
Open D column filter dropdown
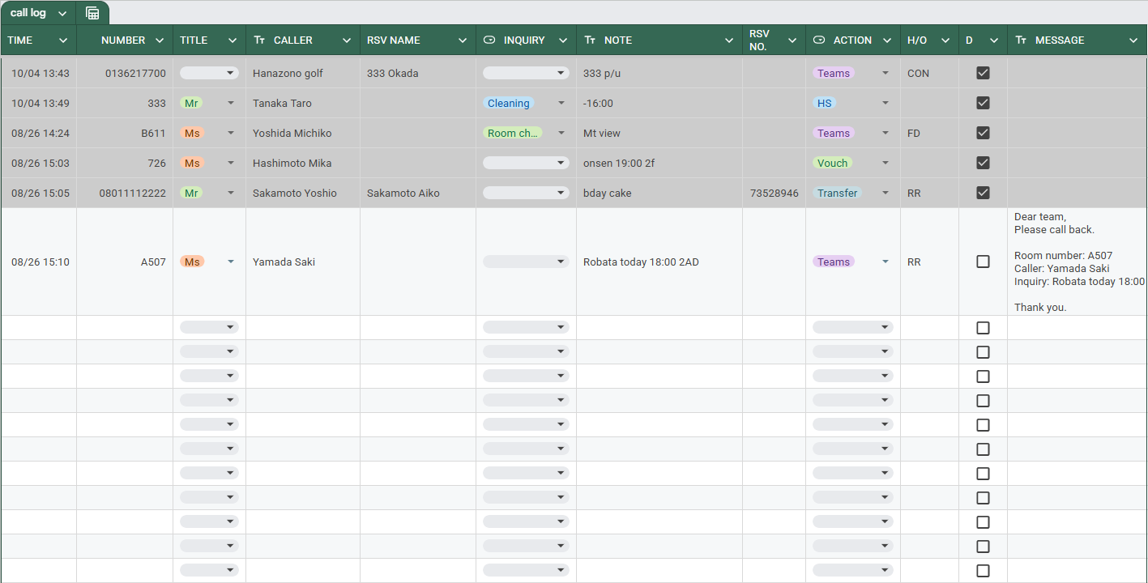click(994, 40)
